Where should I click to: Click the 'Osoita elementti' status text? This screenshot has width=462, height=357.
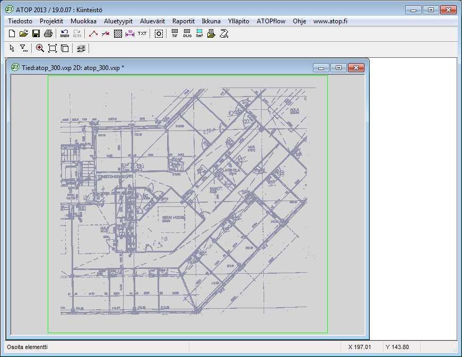(27, 347)
